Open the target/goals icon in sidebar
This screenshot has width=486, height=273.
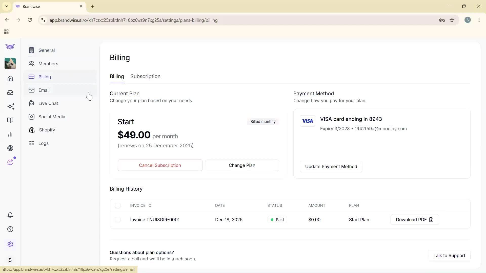[10, 148]
